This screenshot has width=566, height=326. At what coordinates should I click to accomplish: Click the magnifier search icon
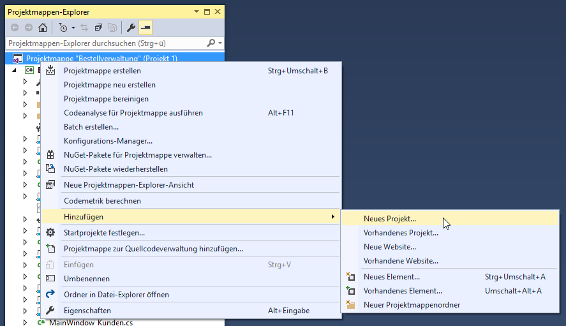[x=211, y=43]
